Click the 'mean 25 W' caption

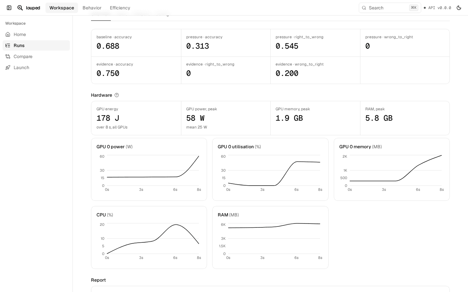click(x=197, y=127)
